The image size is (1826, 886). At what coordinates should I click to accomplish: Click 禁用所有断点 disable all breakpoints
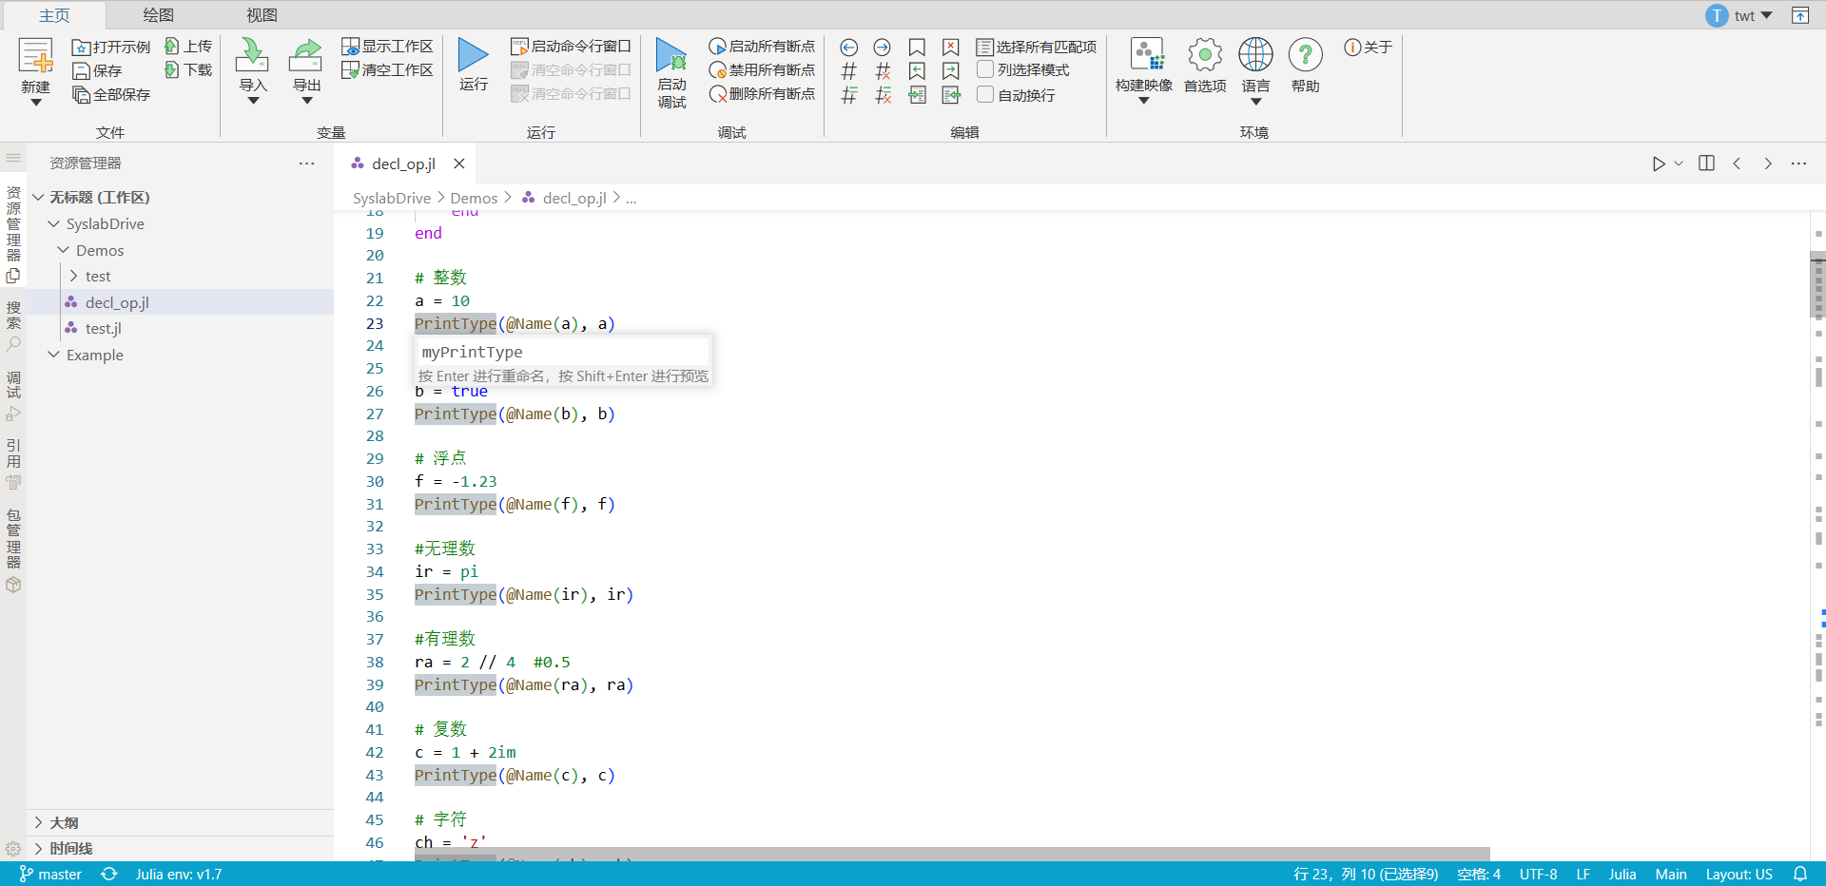(x=762, y=69)
